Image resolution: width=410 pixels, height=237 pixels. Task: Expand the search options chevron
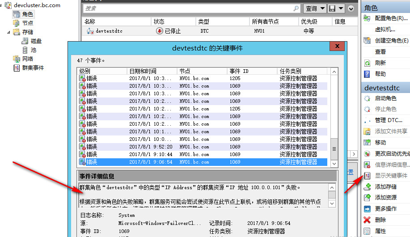[x=351, y=9]
